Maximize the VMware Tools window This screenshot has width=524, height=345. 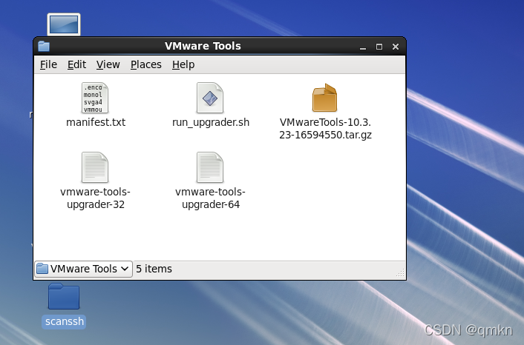379,47
